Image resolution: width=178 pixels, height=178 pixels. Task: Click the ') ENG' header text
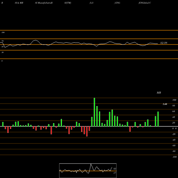tap(117, 3)
